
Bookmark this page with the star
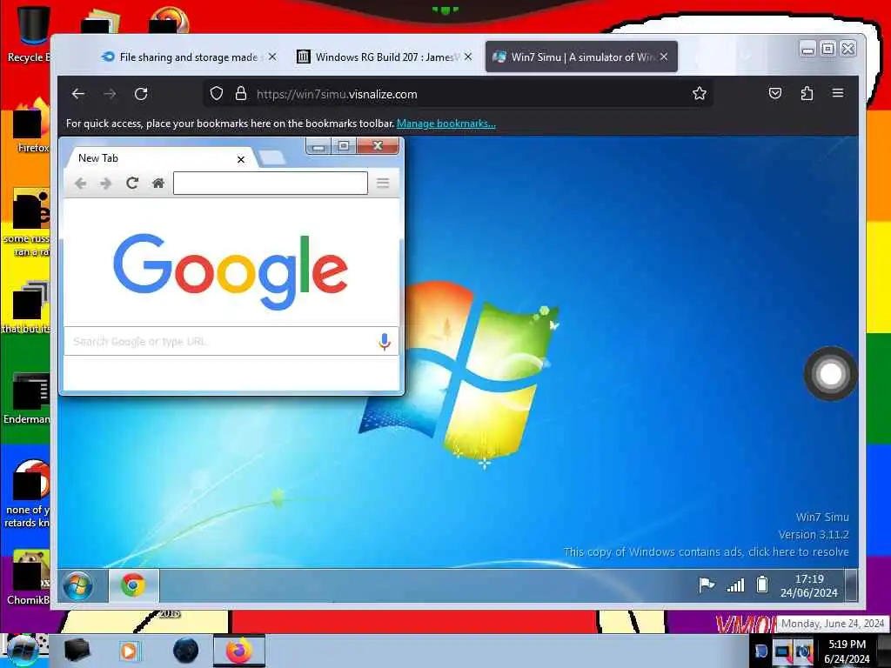click(x=700, y=94)
